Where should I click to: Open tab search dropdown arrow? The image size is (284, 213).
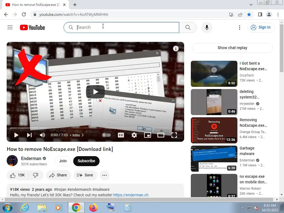click(251, 5)
